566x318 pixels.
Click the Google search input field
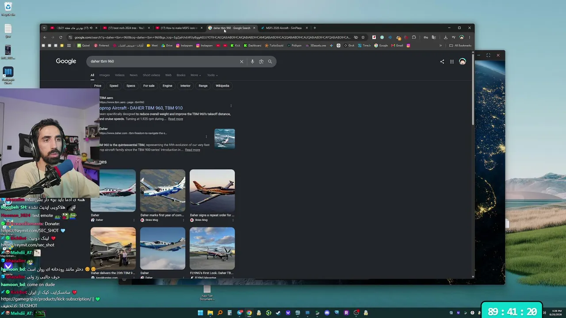point(164,61)
